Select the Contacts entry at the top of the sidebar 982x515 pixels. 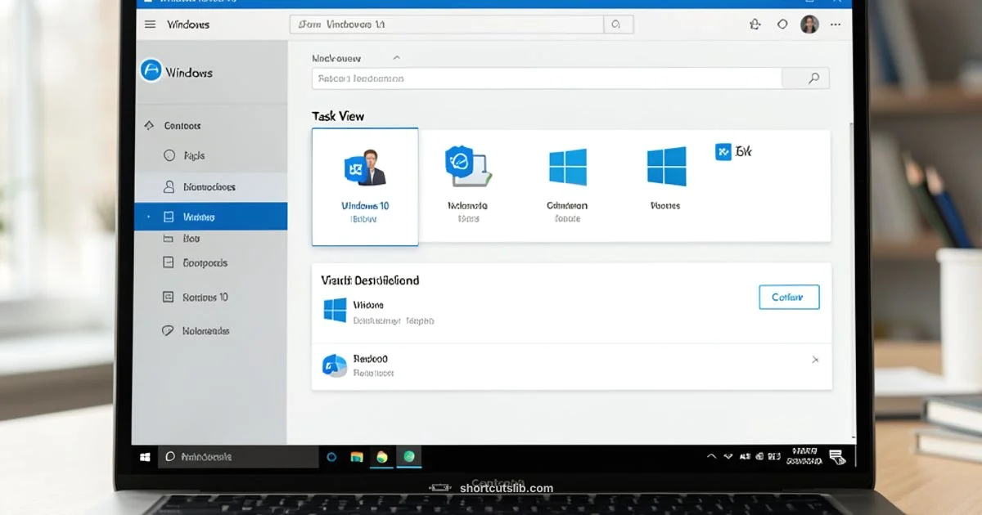point(184,125)
